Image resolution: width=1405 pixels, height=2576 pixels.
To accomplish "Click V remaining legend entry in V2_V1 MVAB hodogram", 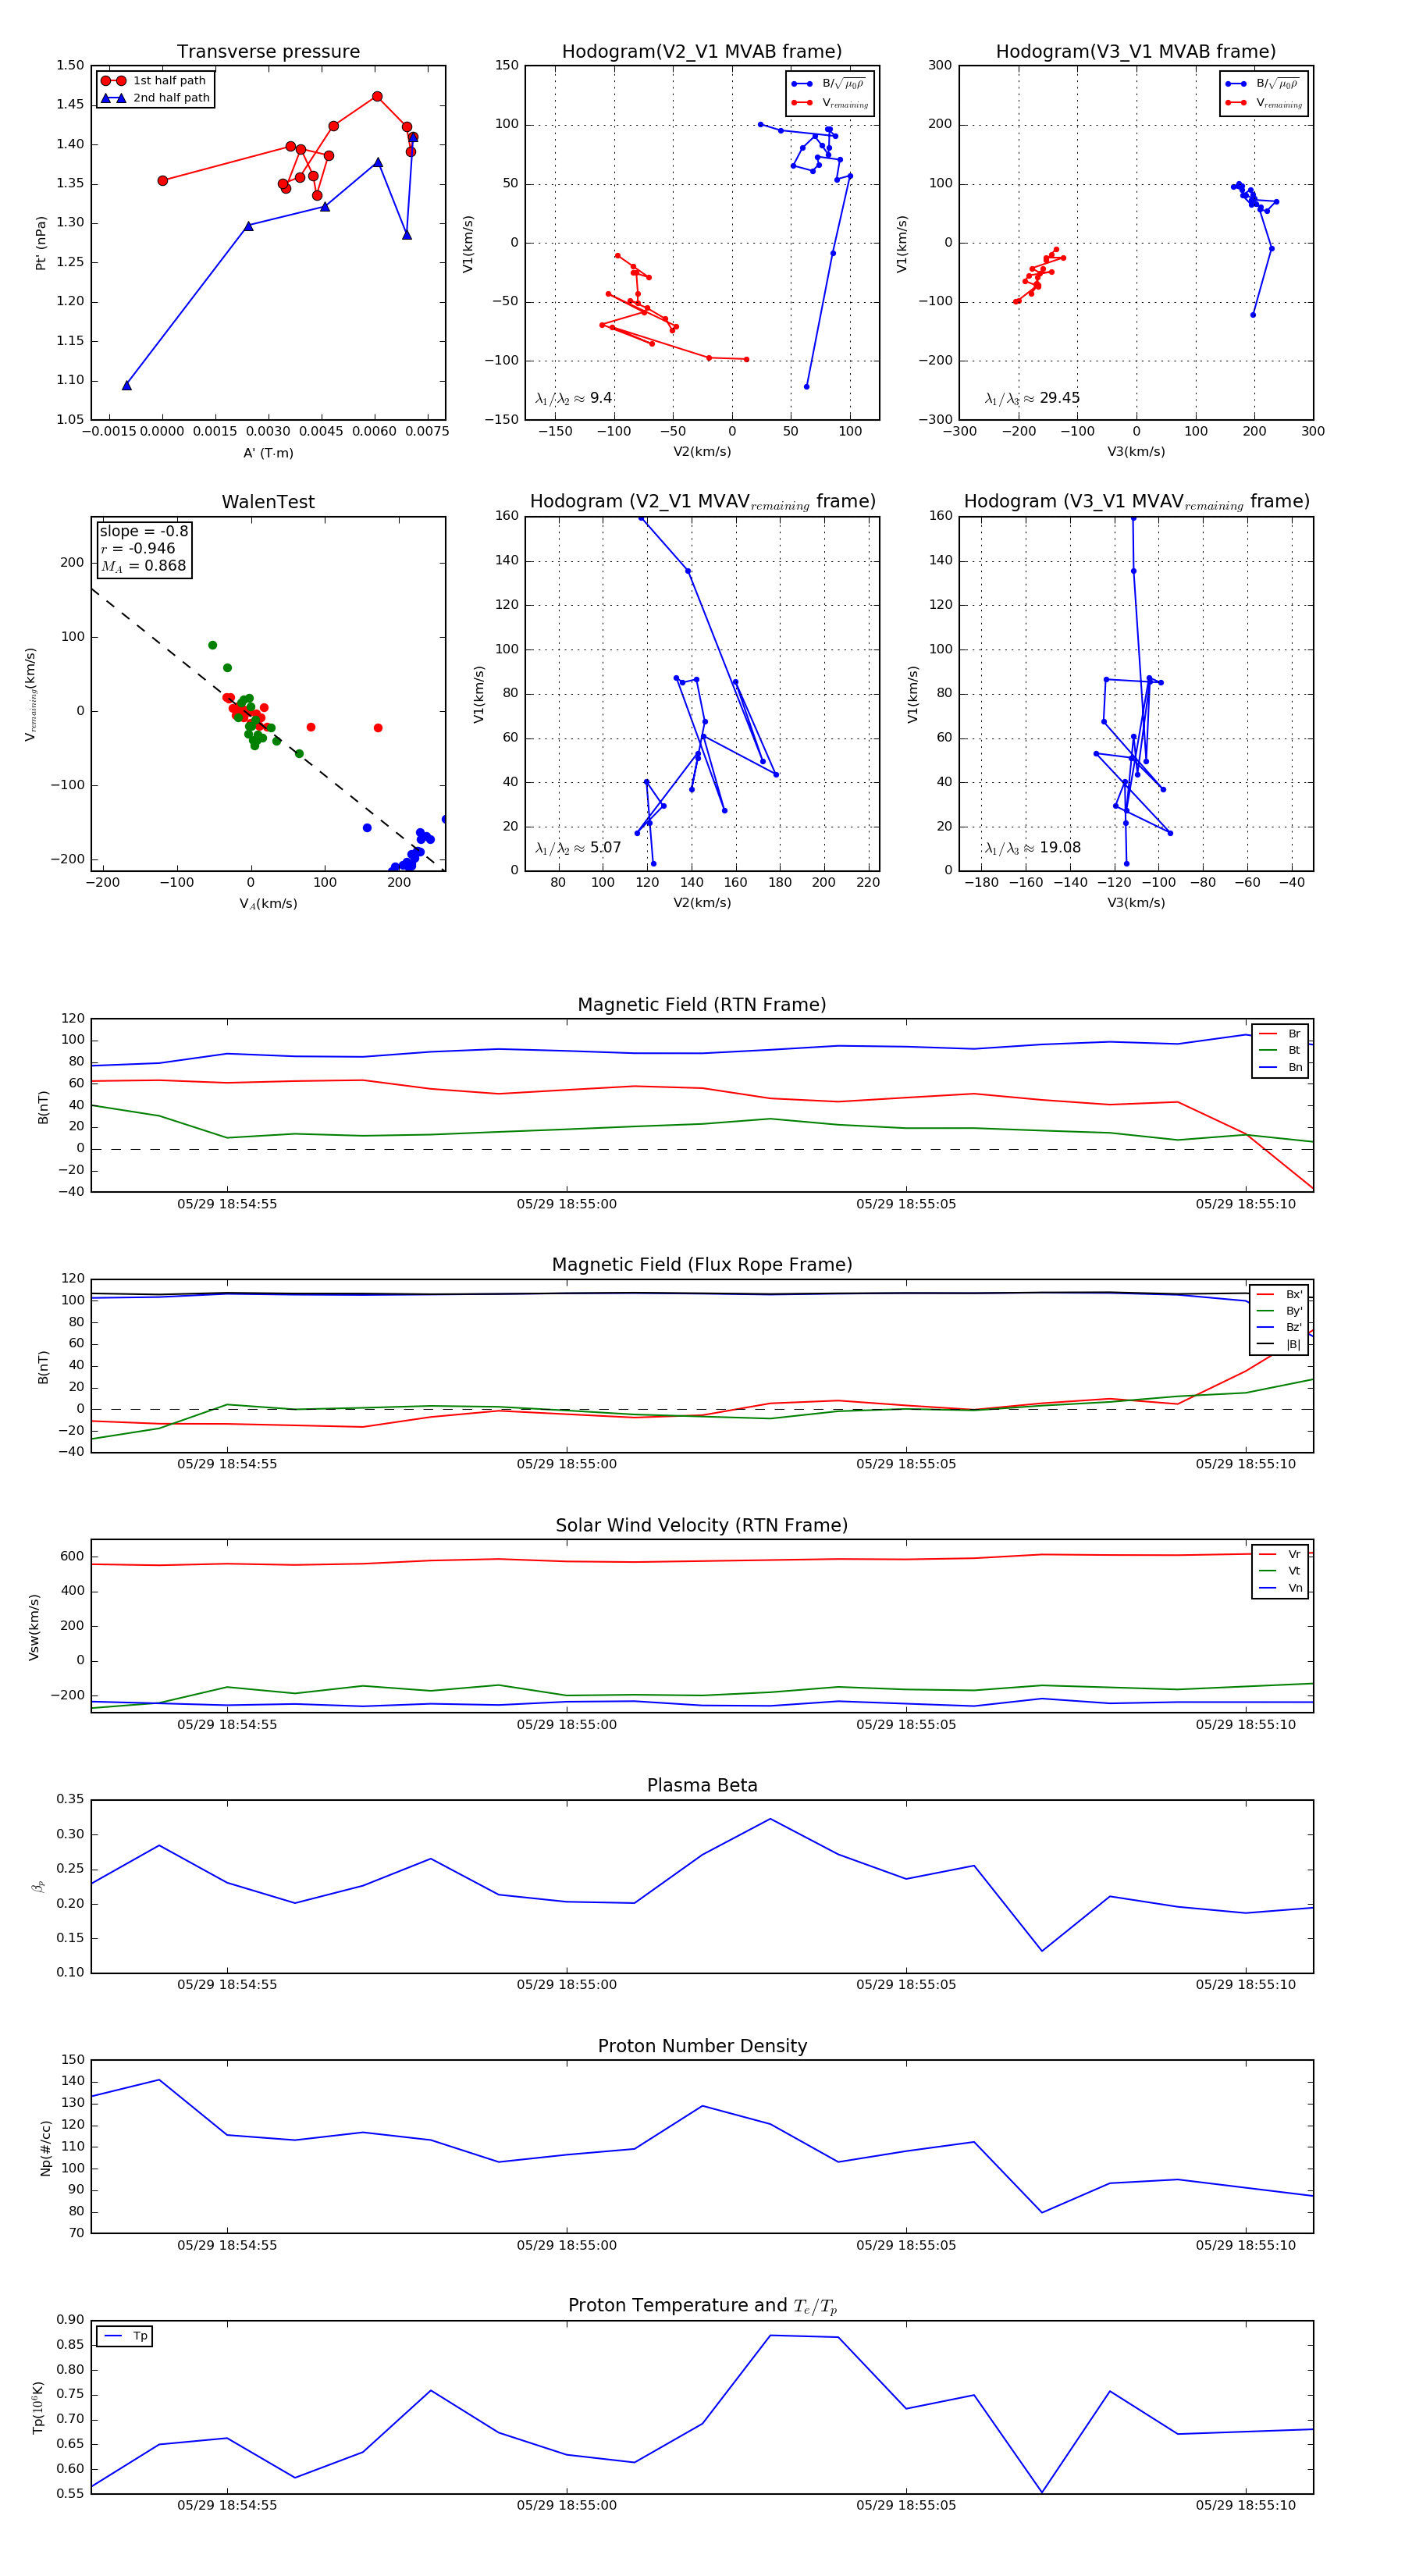I will (829, 103).
